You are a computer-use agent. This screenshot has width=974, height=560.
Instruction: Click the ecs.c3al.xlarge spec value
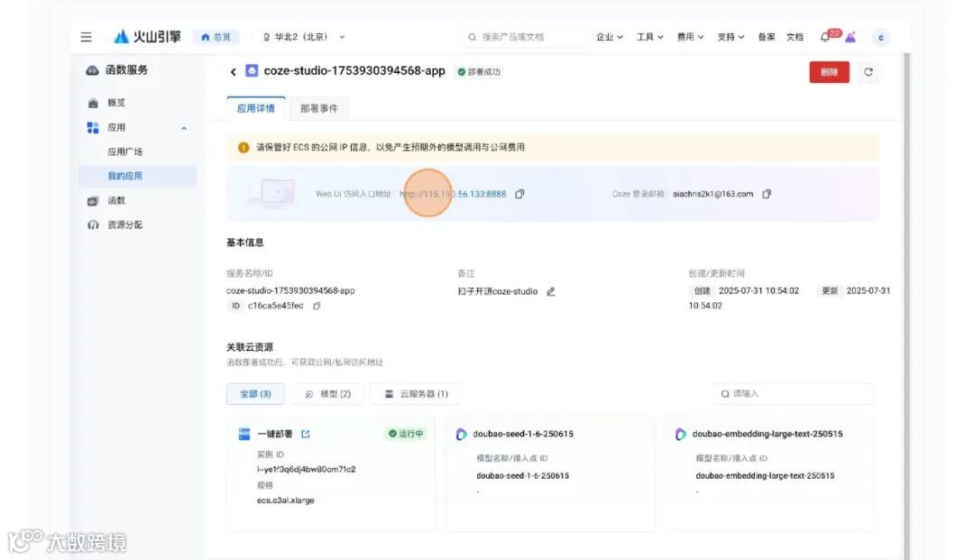point(286,500)
